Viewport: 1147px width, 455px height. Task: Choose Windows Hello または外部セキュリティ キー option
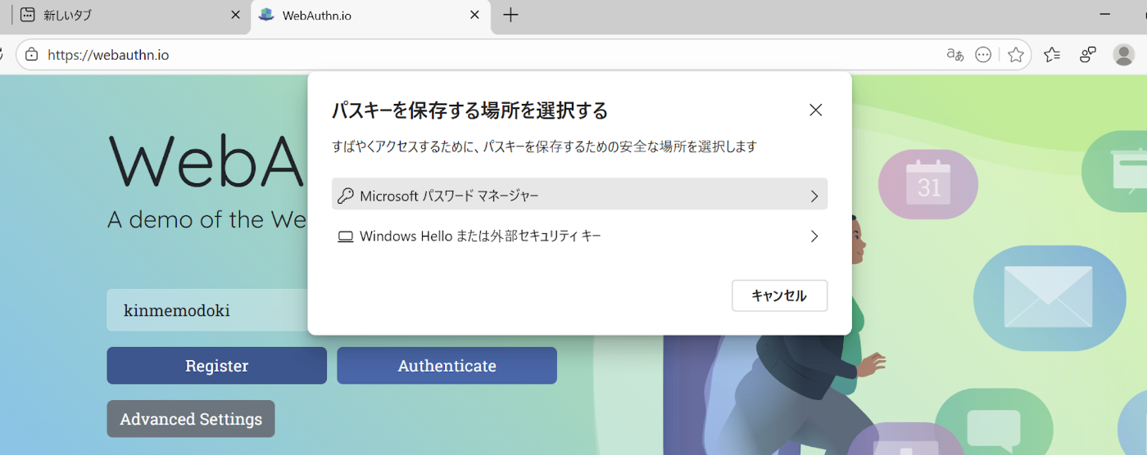pos(579,236)
